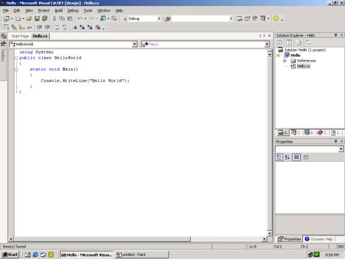
Task: Click the hammer Toolbox toolbar icon
Action: pyautogui.click(x=255, y=19)
